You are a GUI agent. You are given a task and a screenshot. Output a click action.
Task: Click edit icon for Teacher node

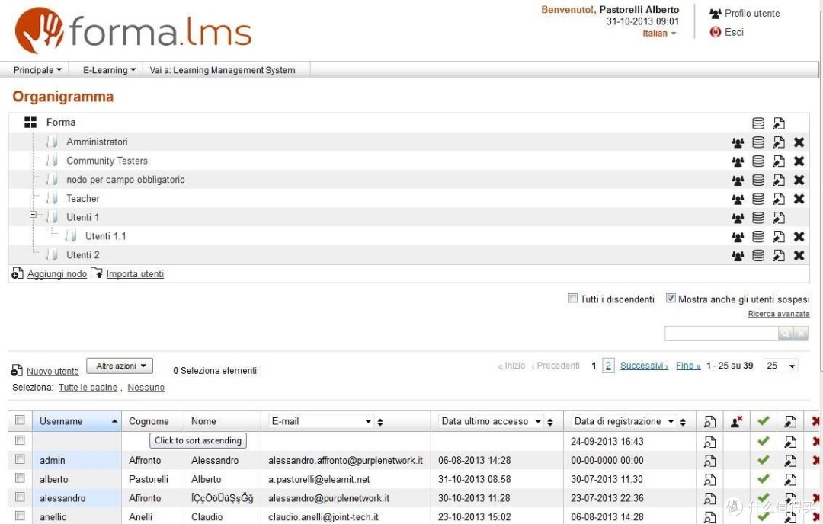click(x=778, y=199)
